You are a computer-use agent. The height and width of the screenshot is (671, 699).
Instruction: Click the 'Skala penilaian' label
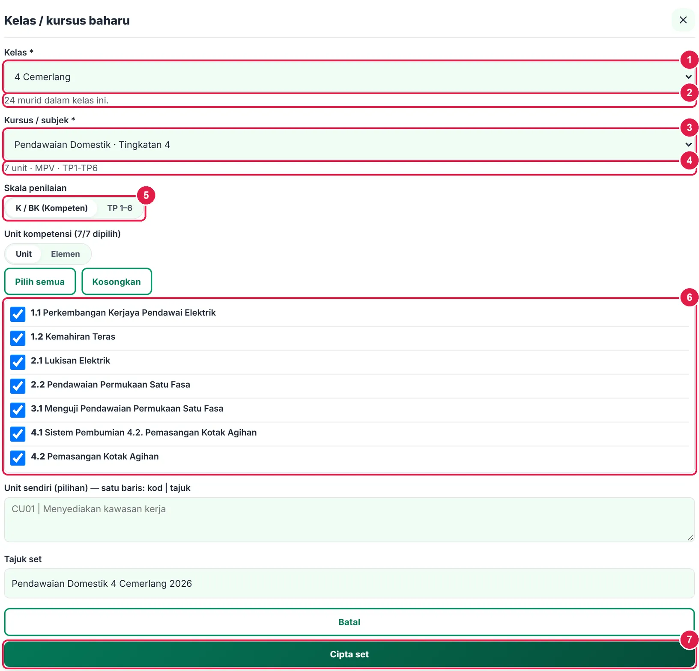(x=36, y=188)
